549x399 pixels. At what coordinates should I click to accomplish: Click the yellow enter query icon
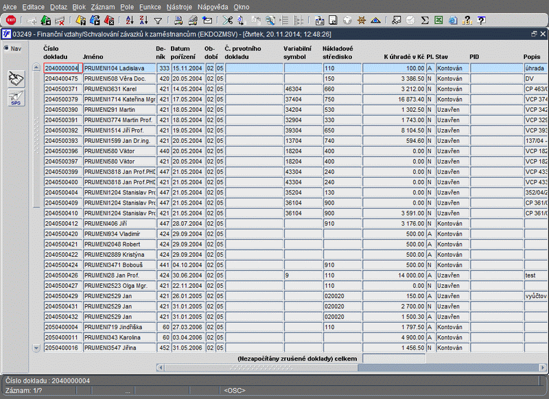pos(81,21)
